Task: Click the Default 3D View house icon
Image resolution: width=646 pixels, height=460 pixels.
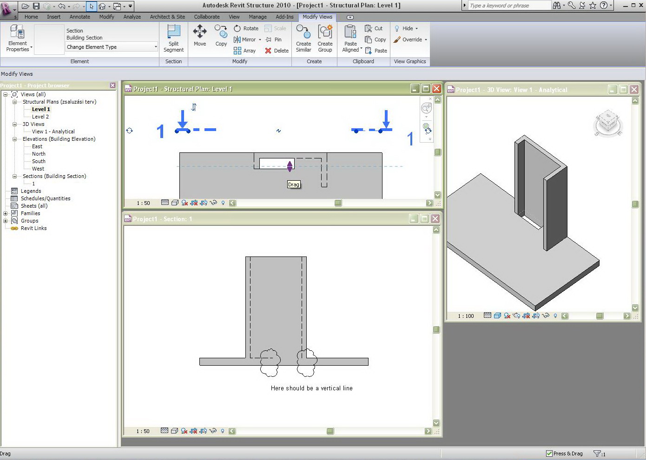Action: point(102,6)
